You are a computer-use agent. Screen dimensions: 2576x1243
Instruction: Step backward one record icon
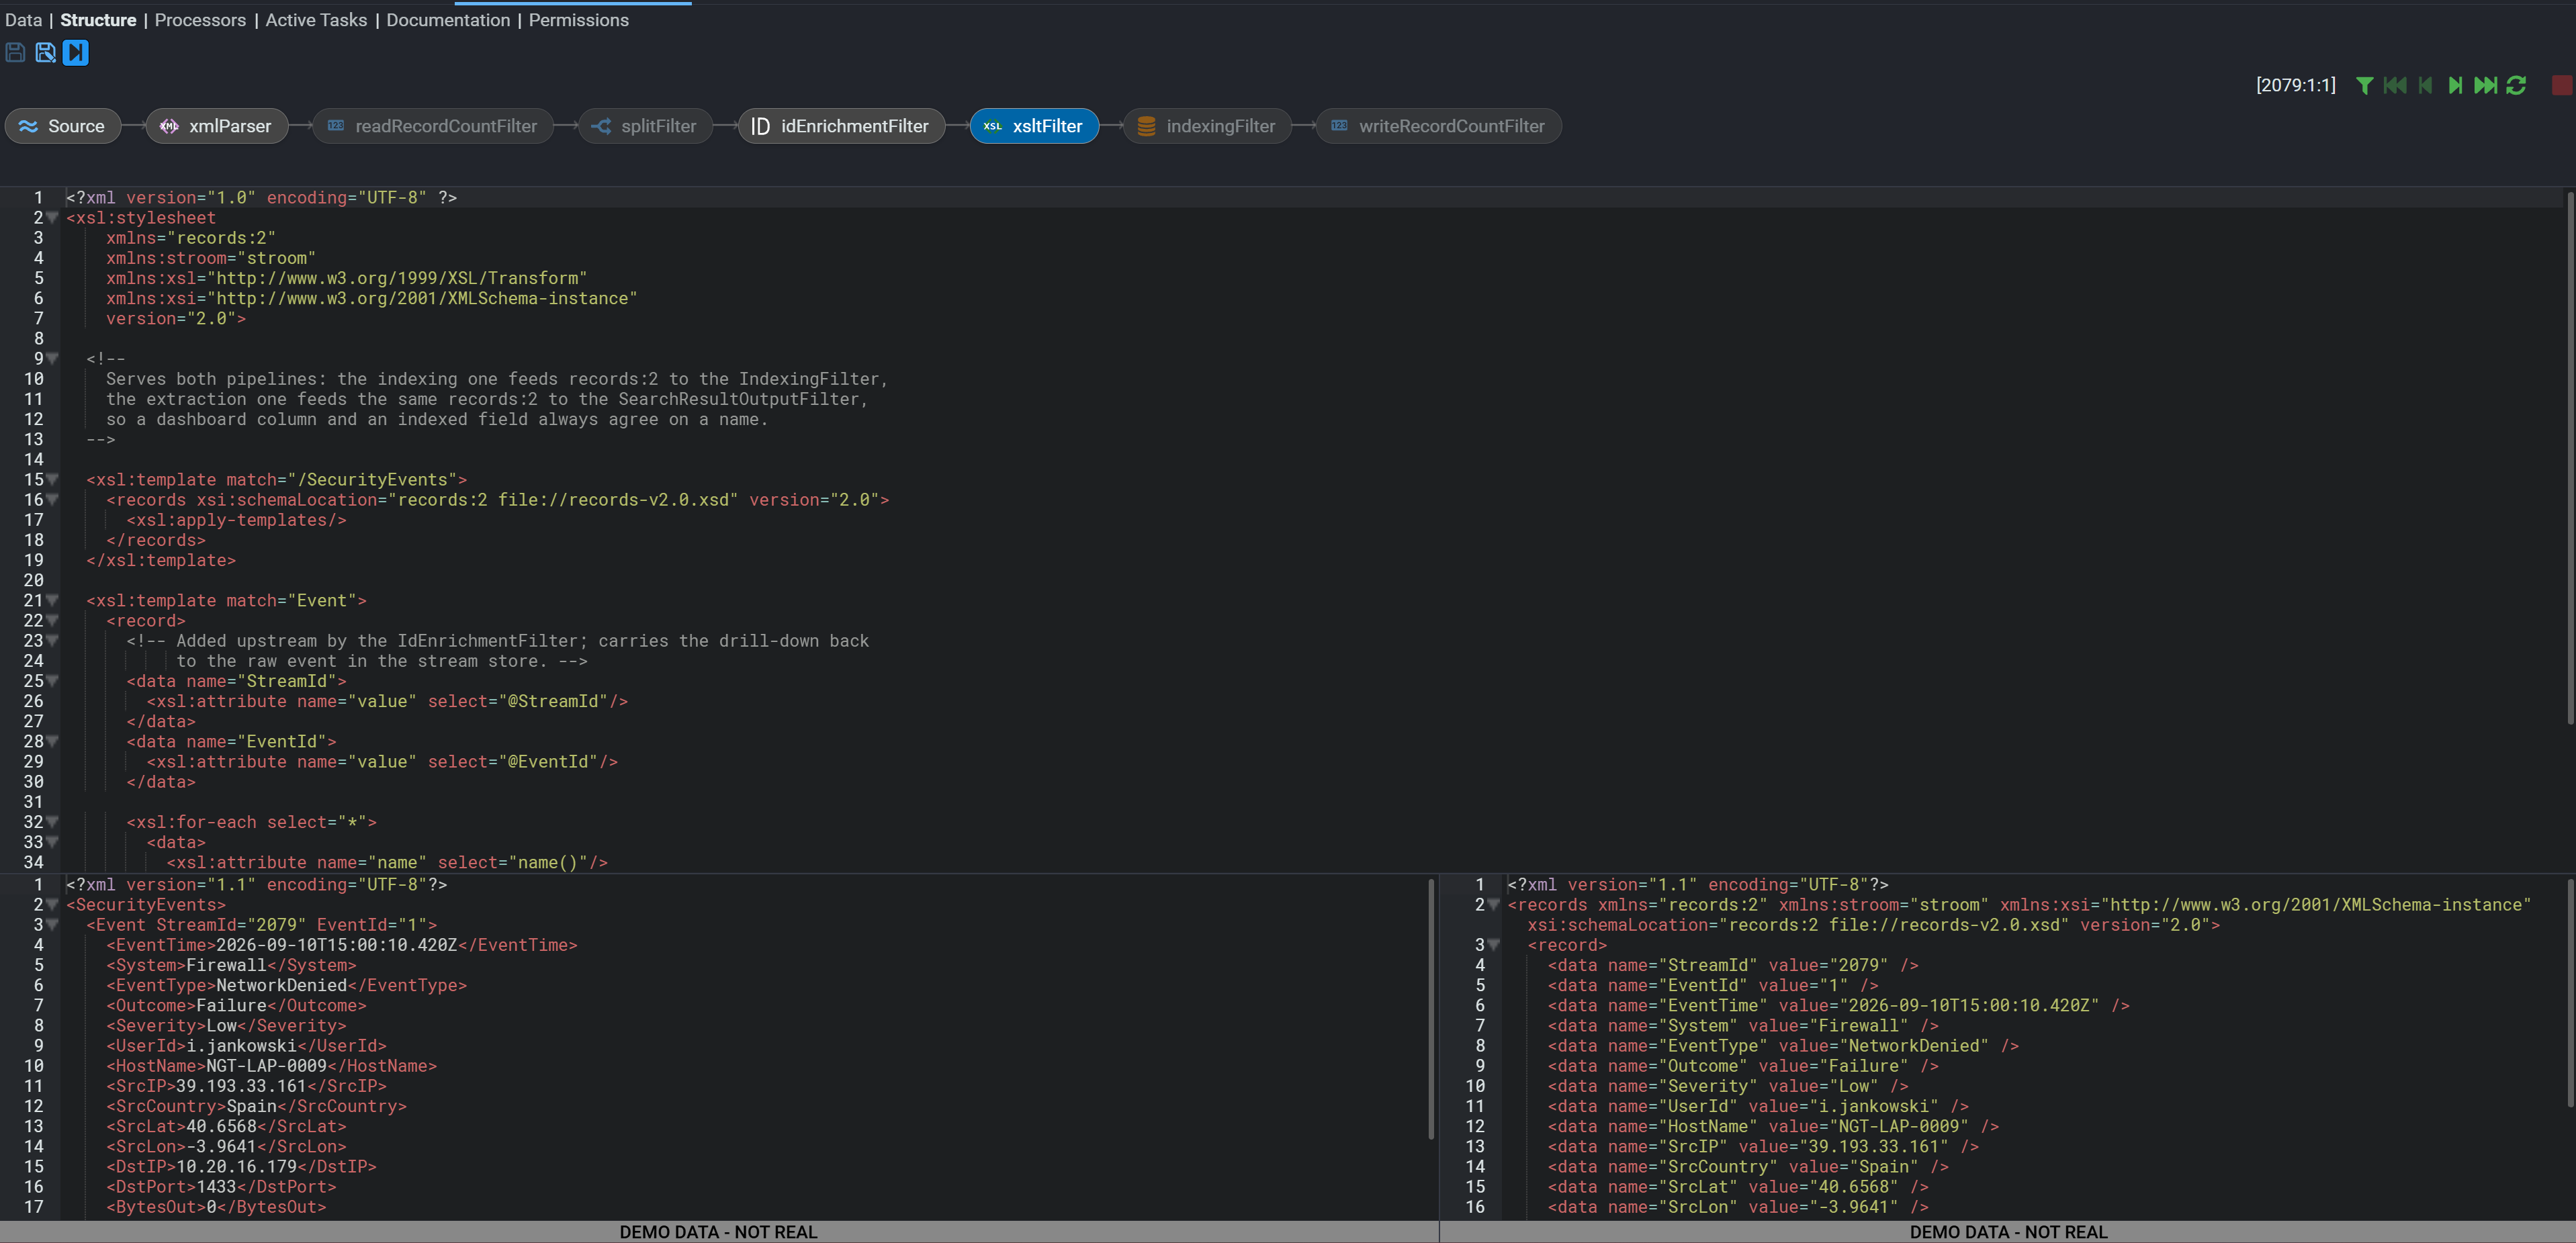tap(2425, 86)
